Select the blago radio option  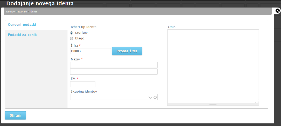[72, 39]
